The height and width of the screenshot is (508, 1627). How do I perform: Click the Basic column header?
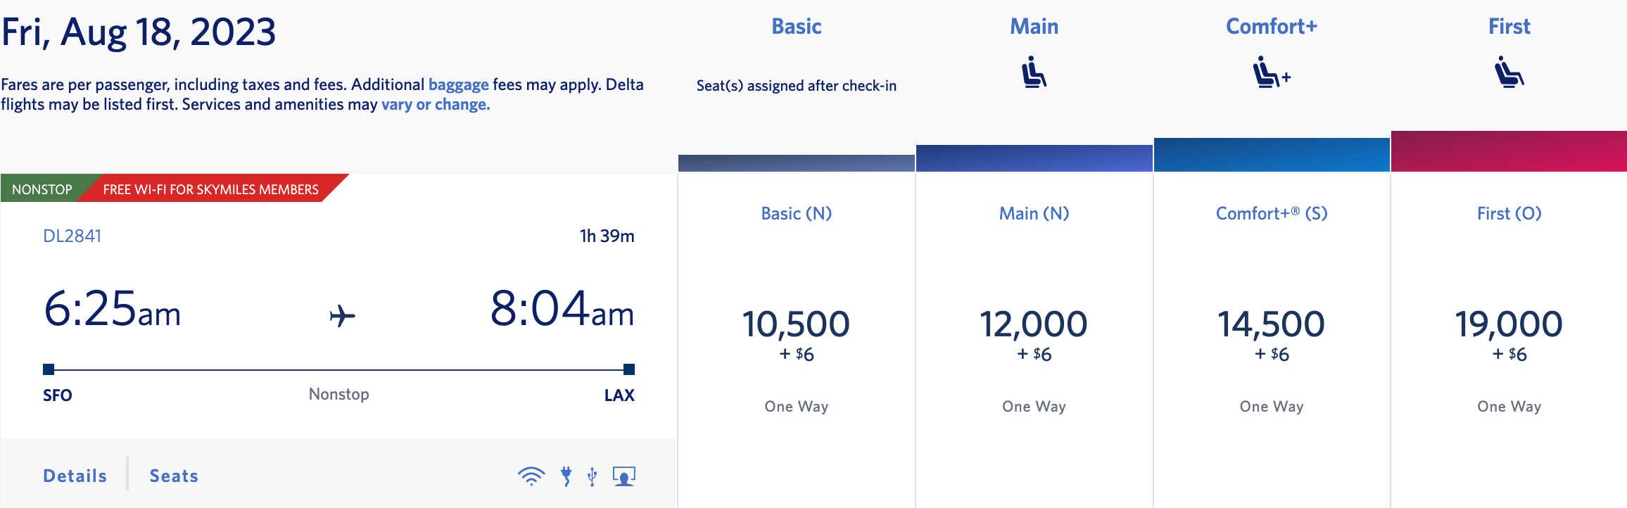tap(796, 26)
